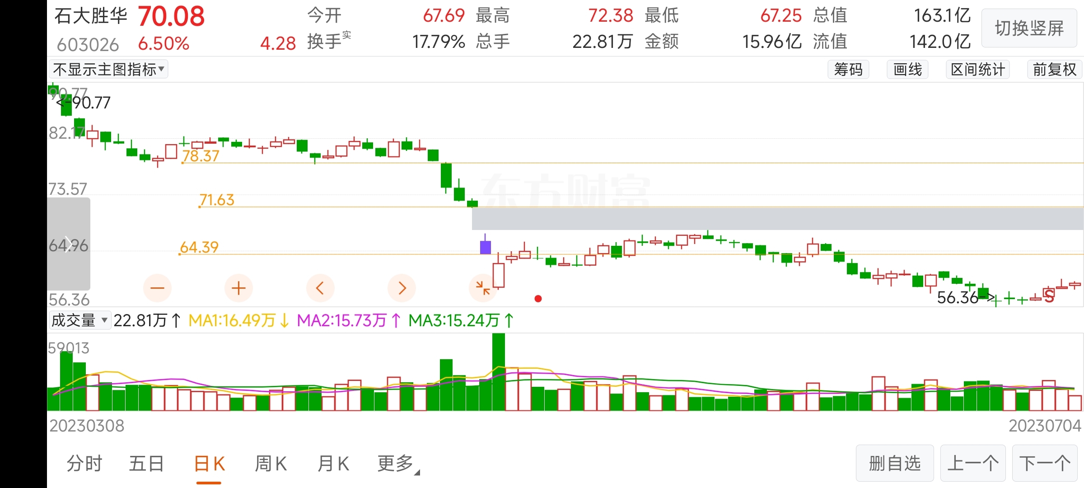This screenshot has height=488, width=1084.
Task: Remove stock via 删自选 button
Action: point(894,464)
